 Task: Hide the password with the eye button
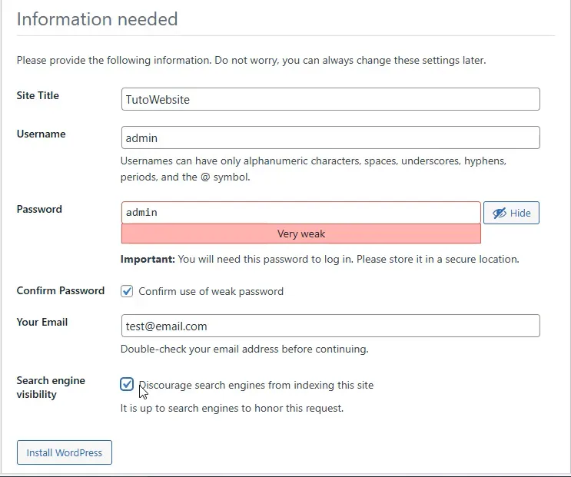pyautogui.click(x=511, y=213)
